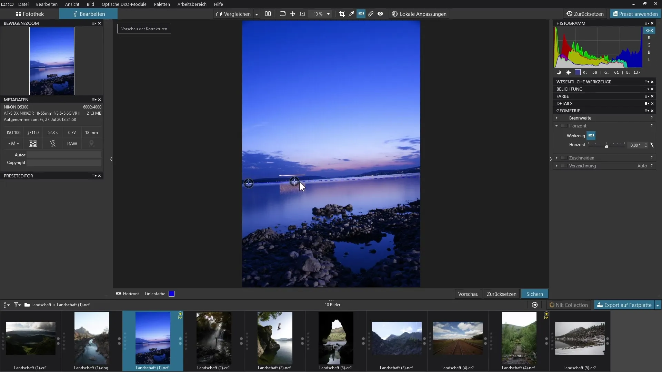This screenshot has height=372, width=662.
Task: Collapse the Horizont section
Action: coord(556,126)
